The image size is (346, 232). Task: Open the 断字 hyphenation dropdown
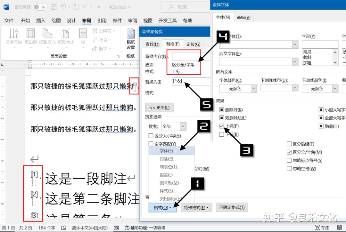pos(102,49)
